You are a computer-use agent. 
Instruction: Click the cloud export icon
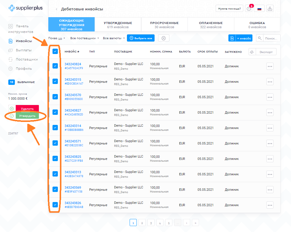(252, 52)
